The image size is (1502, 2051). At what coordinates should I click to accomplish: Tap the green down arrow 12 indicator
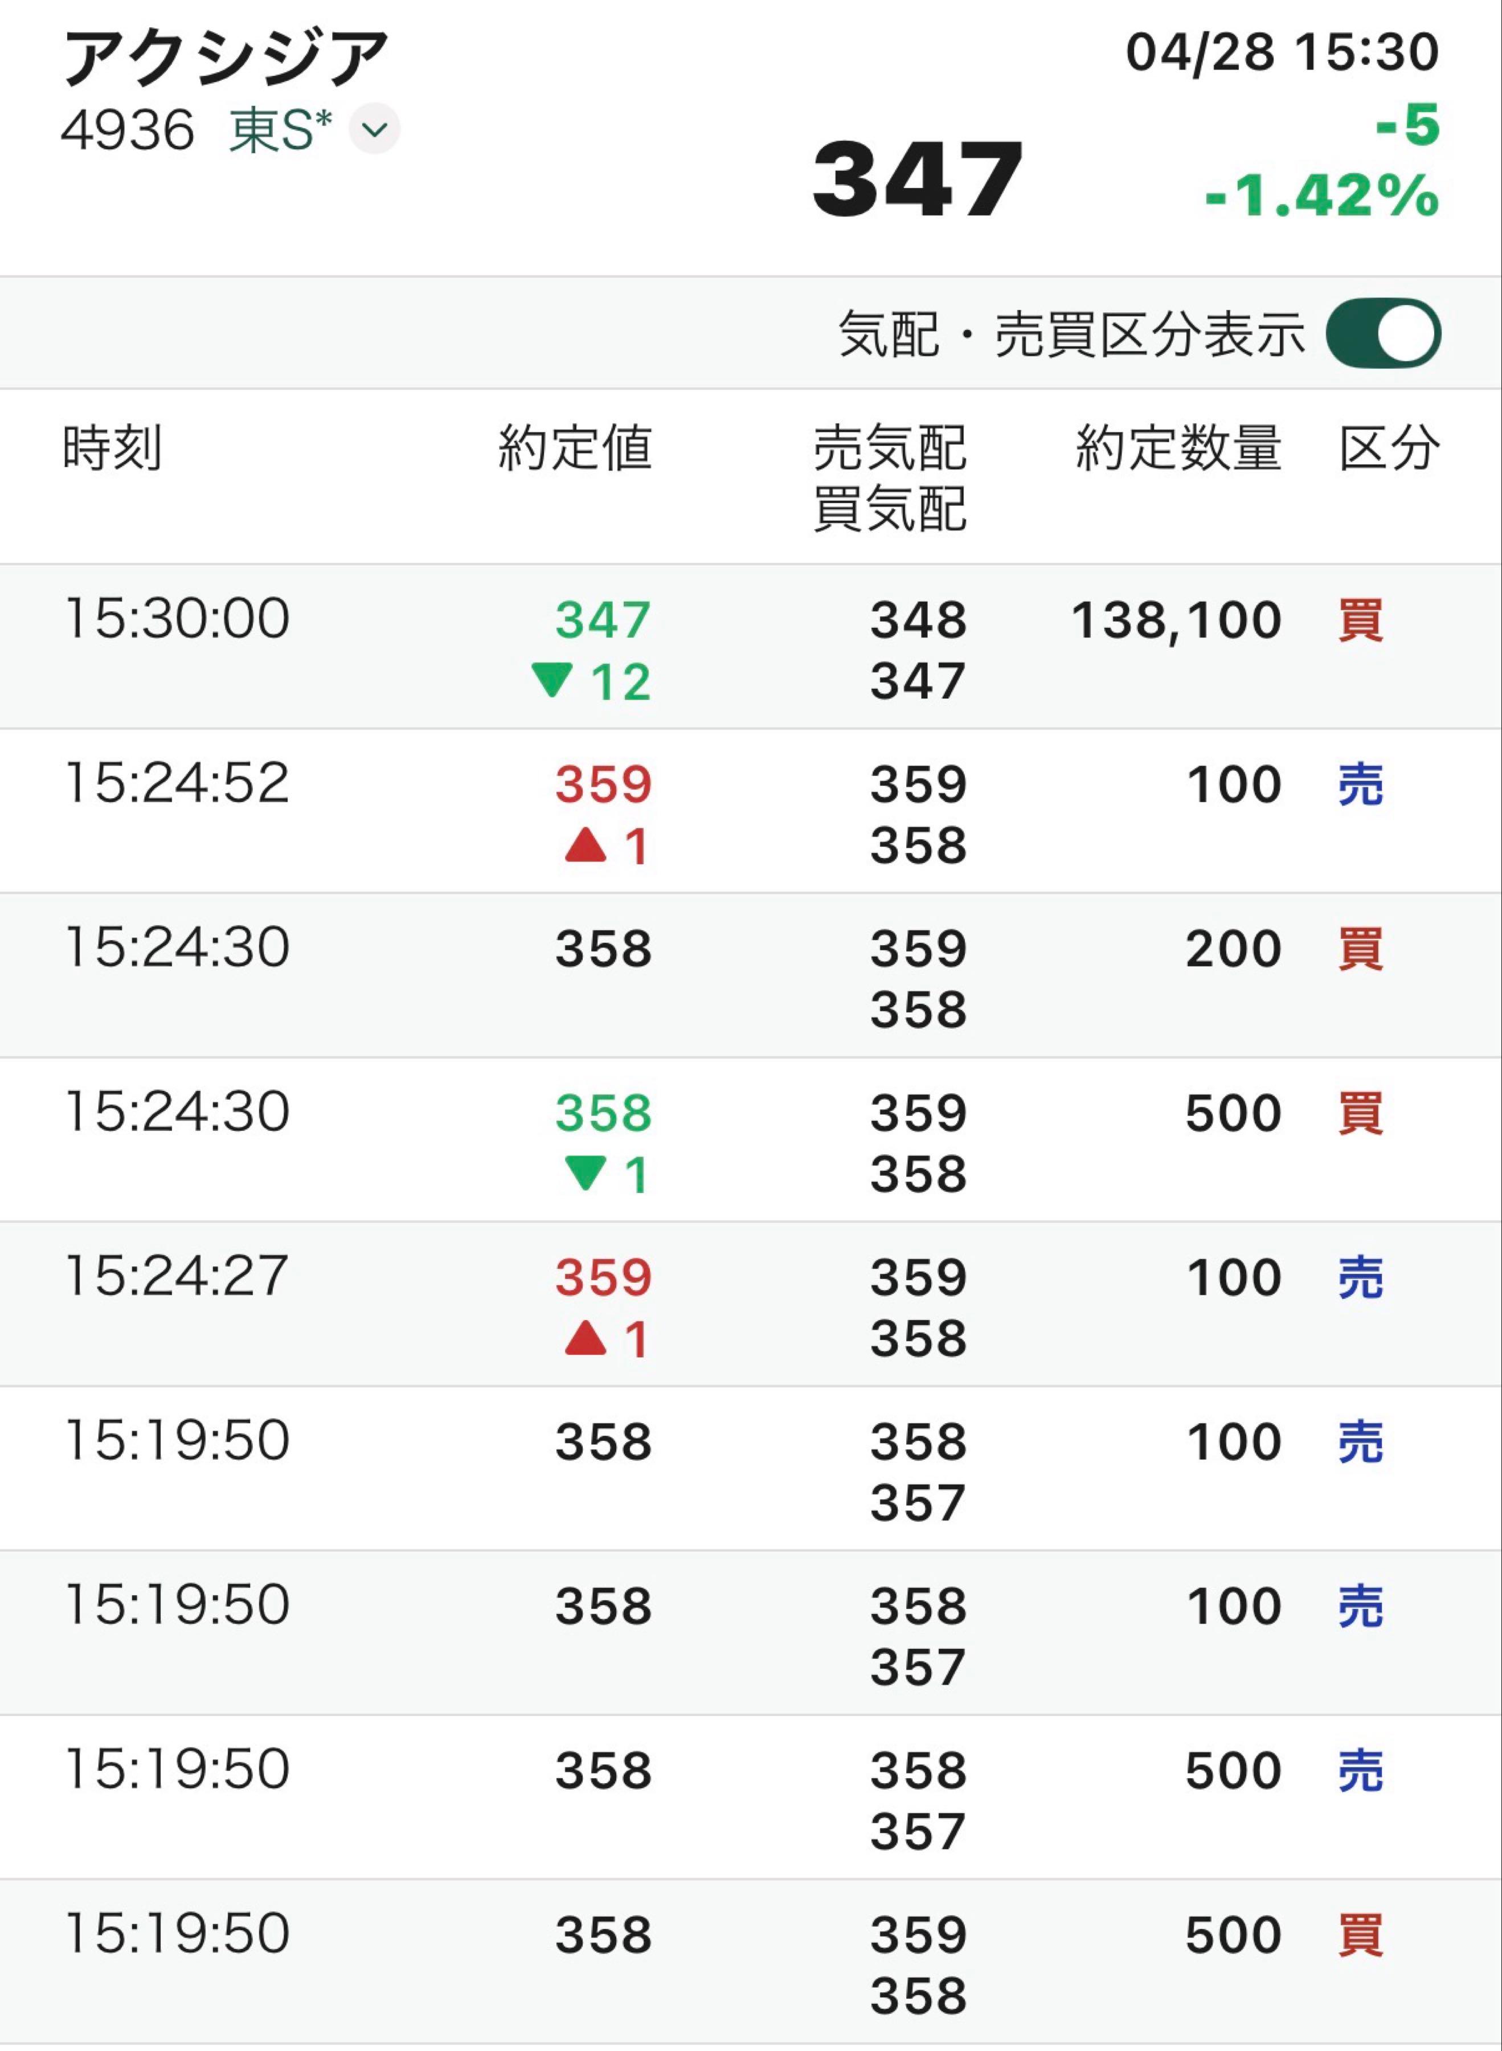click(592, 681)
